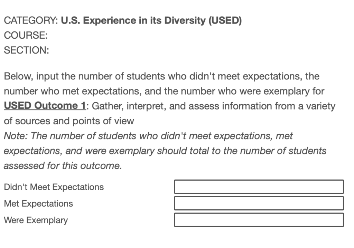Select the bold U.S. Experience in its Diversity title
The width and height of the screenshot is (354, 248).
133,21
